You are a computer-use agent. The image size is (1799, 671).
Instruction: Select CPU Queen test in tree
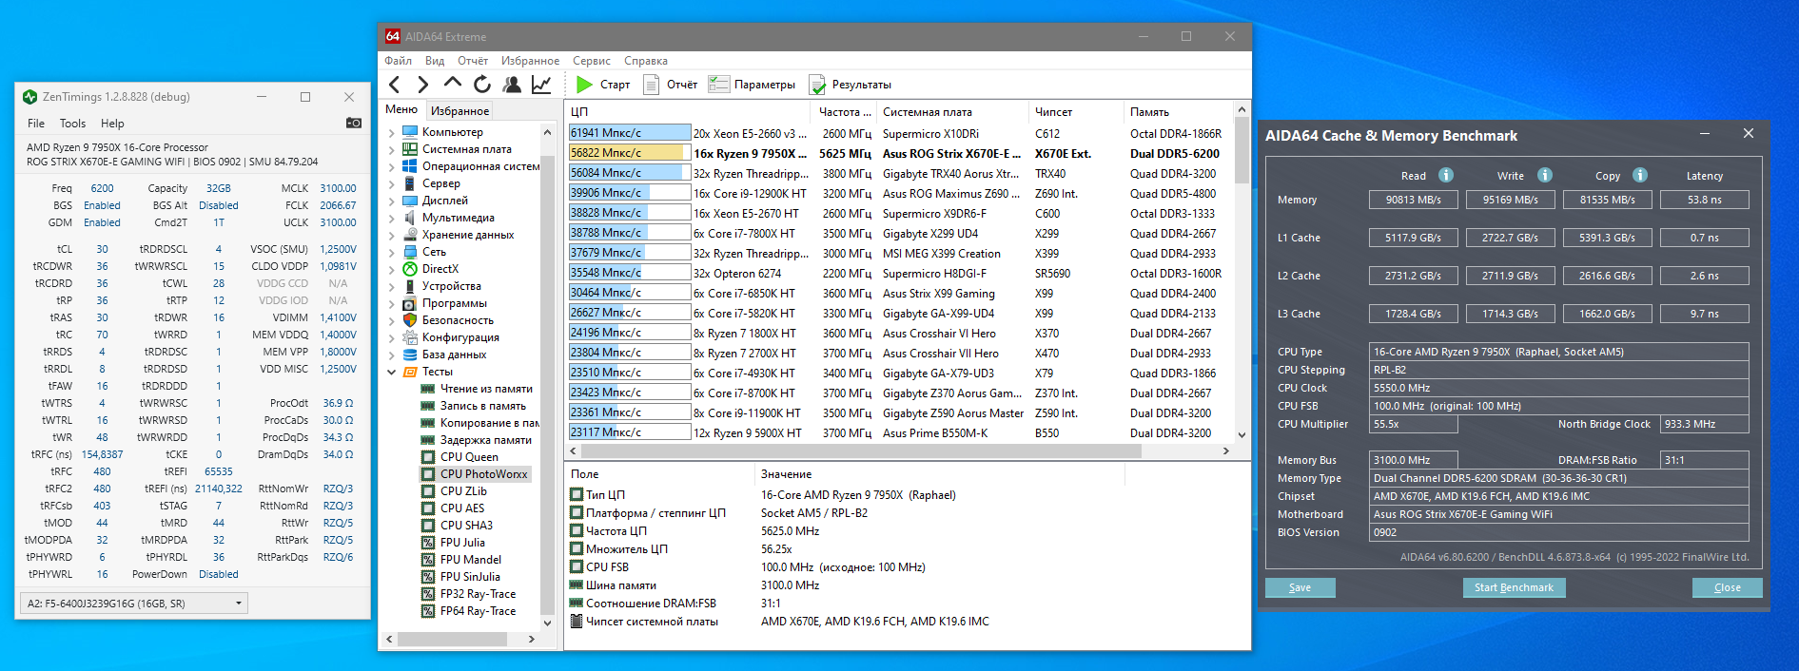469,457
